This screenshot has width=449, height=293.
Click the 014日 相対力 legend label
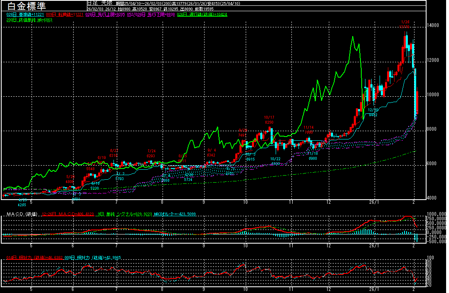(34, 258)
